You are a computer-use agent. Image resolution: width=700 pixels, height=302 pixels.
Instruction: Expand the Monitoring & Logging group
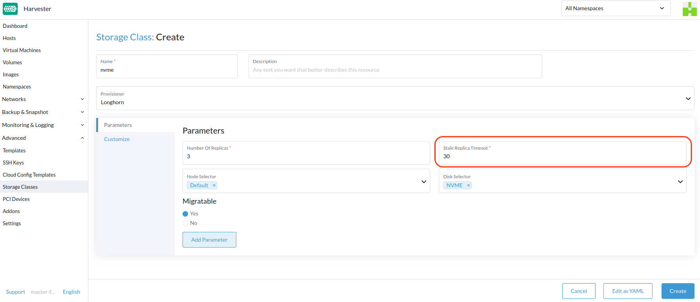click(44, 125)
